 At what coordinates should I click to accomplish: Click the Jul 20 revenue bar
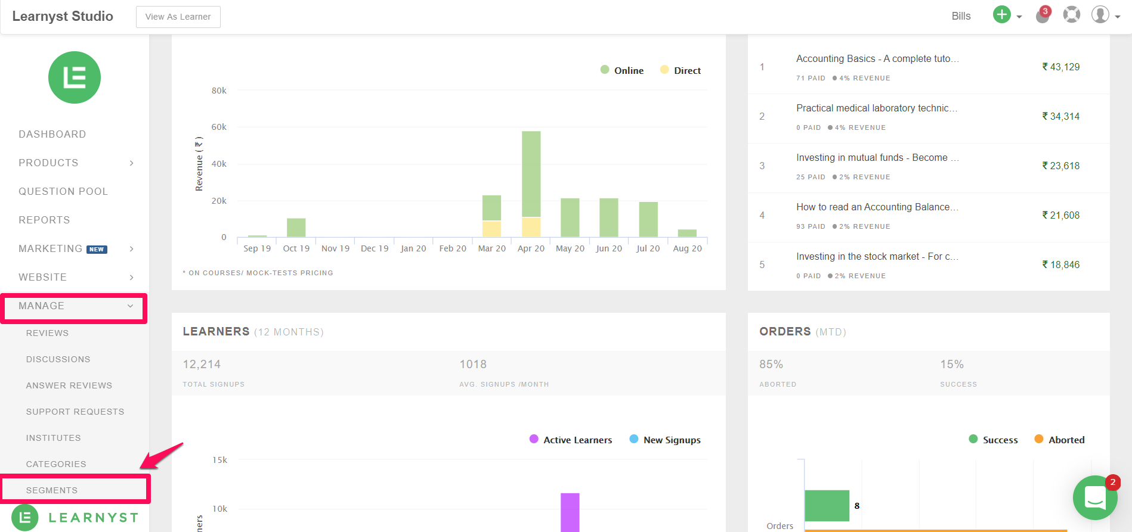tap(648, 219)
